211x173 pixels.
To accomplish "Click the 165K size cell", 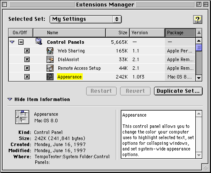I will pyautogui.click(x=122, y=51).
